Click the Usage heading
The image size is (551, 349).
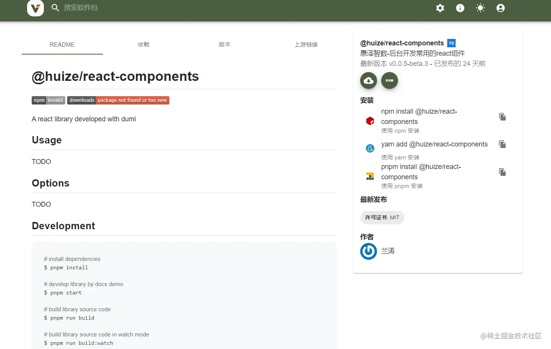click(47, 140)
